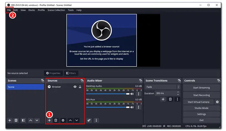Increase transition duration with up arrow
The image size is (226, 131).
[x=178, y=92]
